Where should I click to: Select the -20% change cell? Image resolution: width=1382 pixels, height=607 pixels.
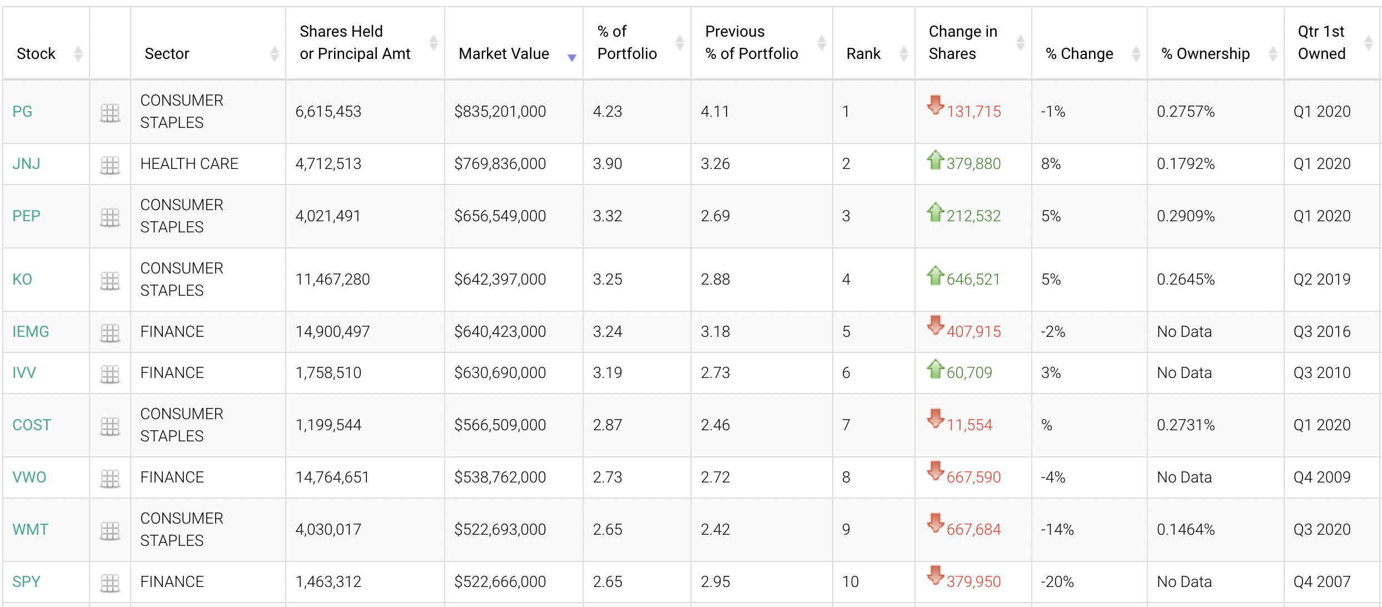pos(1090,581)
